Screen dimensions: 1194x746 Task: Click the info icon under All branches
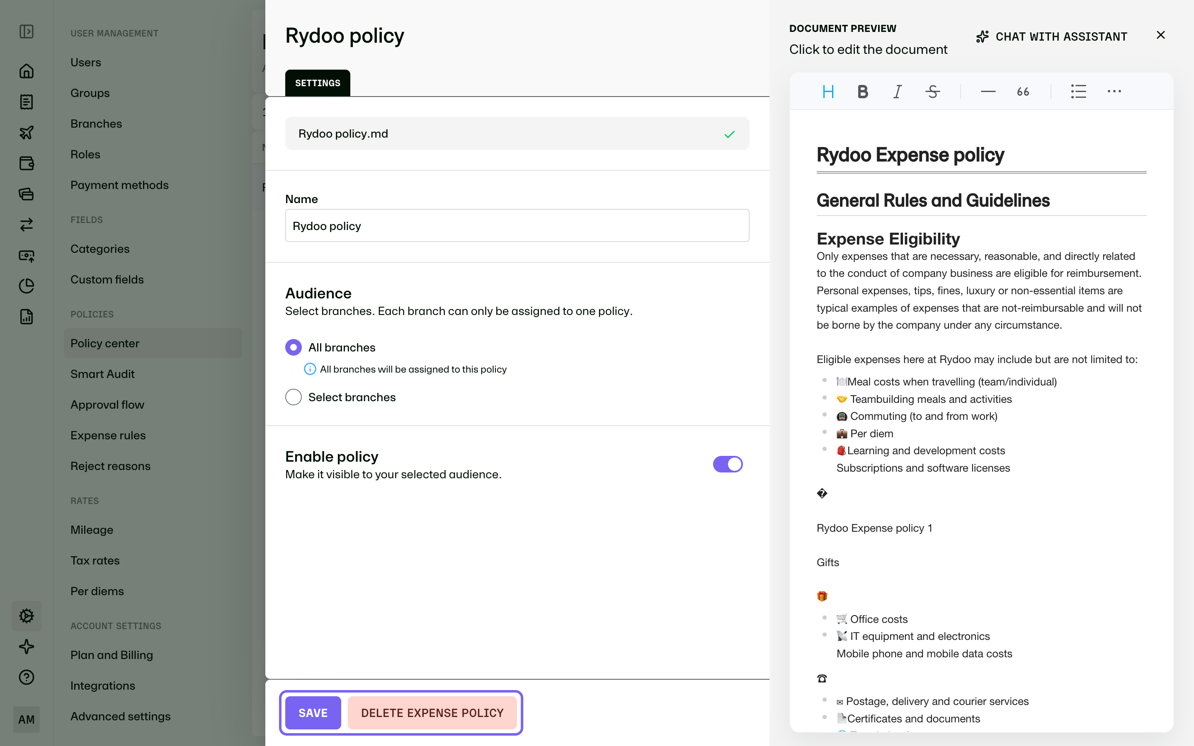pos(310,369)
